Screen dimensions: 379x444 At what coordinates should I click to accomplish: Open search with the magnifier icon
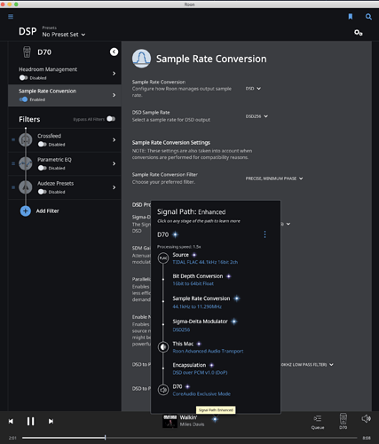pyautogui.click(x=368, y=17)
